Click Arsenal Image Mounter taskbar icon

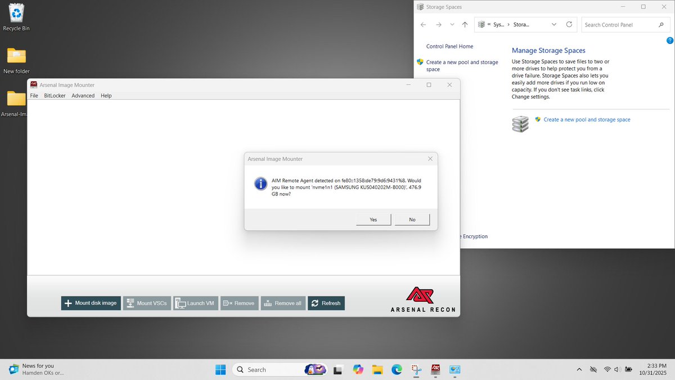pos(435,369)
